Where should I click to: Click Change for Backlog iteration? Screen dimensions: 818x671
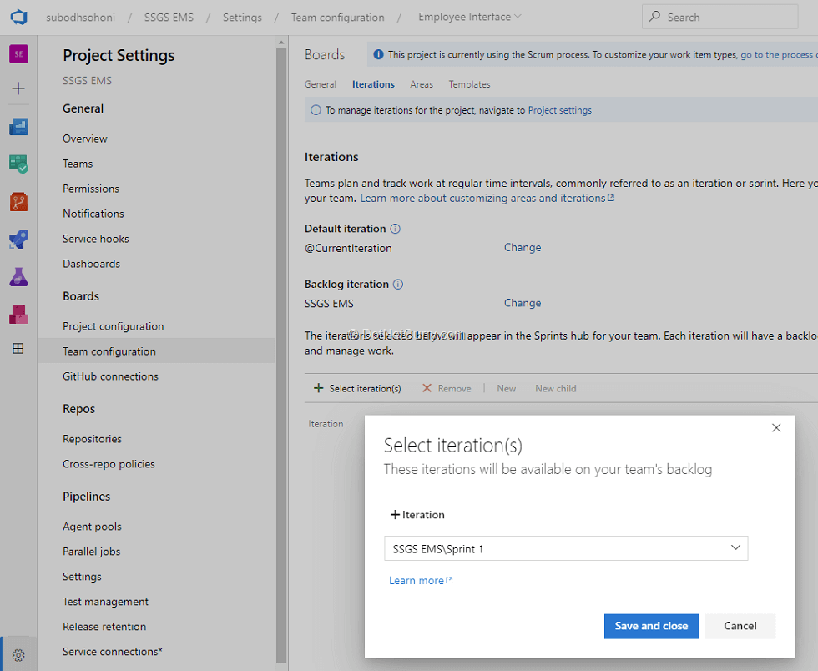523,303
